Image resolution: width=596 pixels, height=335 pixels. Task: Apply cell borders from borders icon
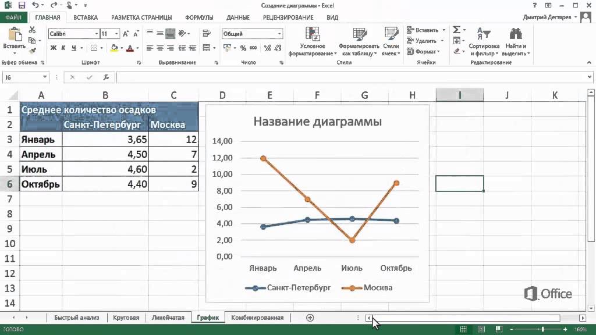[94, 48]
